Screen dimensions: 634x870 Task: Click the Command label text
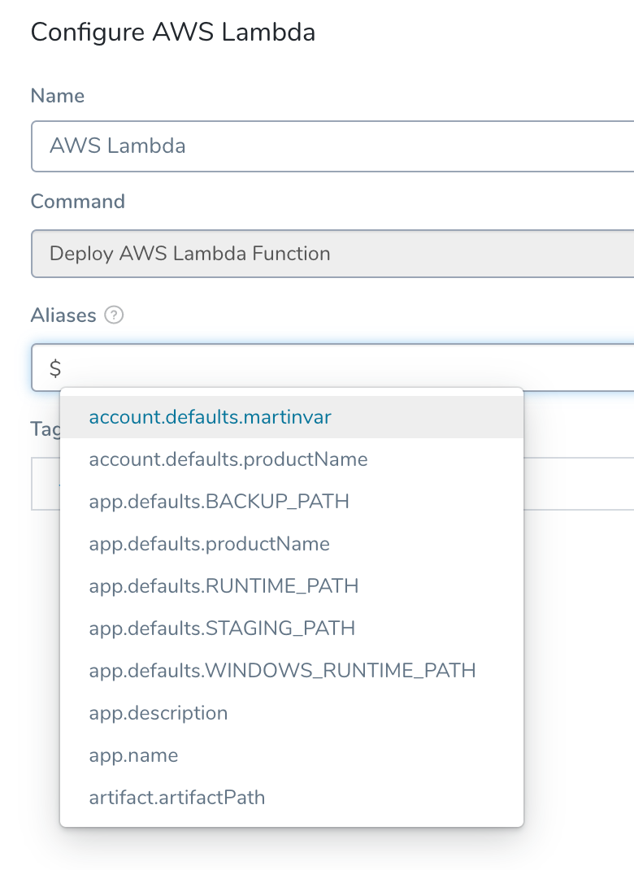coord(78,202)
